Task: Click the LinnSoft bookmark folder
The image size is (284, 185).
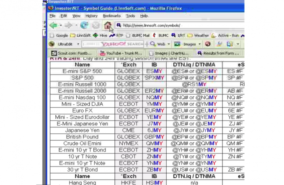Action: (80, 36)
